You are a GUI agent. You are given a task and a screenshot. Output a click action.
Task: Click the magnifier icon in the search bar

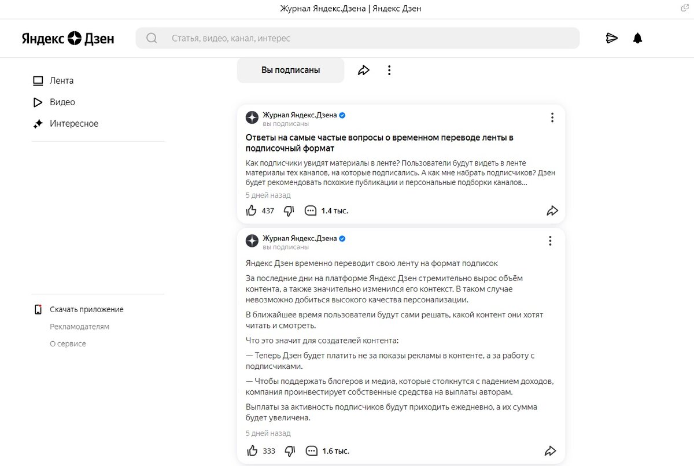151,38
